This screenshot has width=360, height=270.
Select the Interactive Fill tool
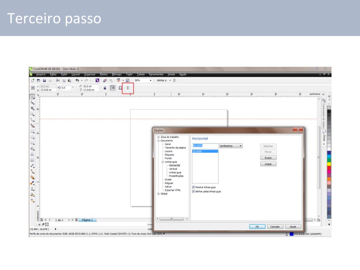pos(32,200)
